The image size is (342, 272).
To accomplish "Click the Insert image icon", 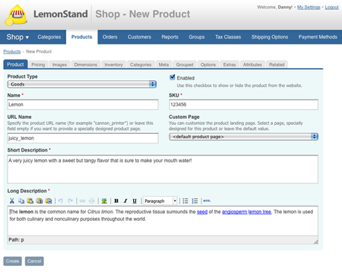I will (104, 201).
